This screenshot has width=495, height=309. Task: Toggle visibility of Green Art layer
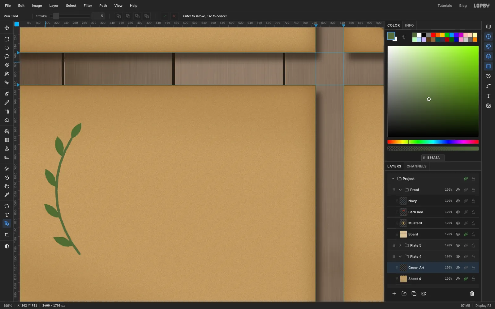(458, 268)
